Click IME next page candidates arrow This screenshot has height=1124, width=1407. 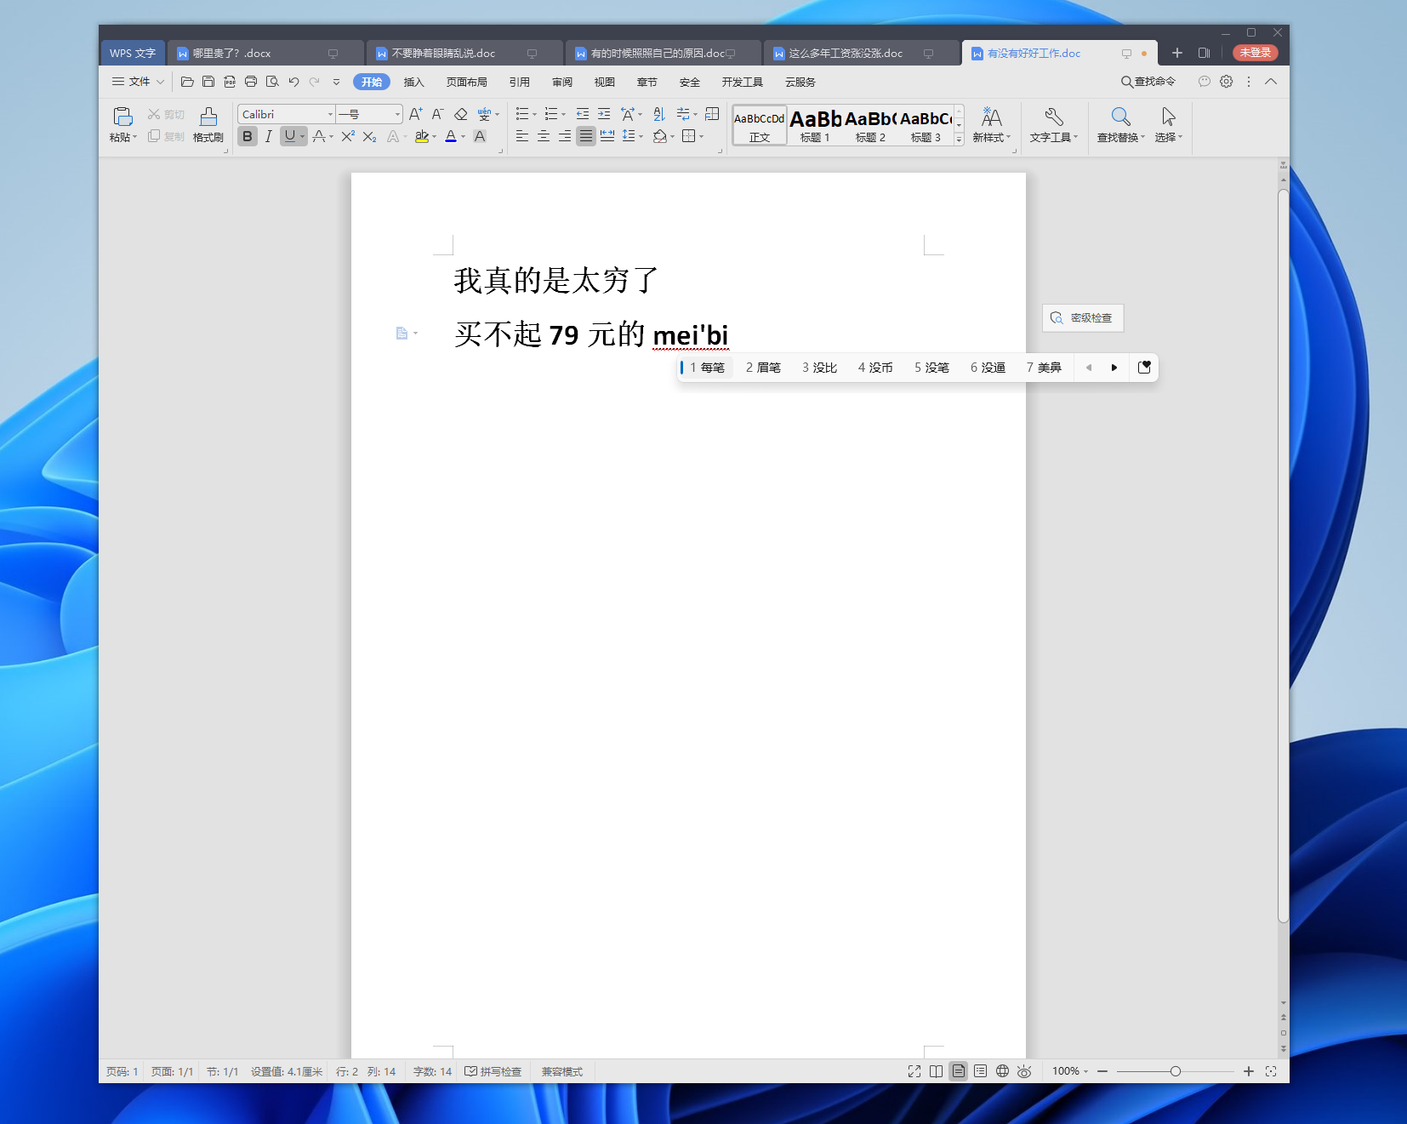click(x=1114, y=368)
